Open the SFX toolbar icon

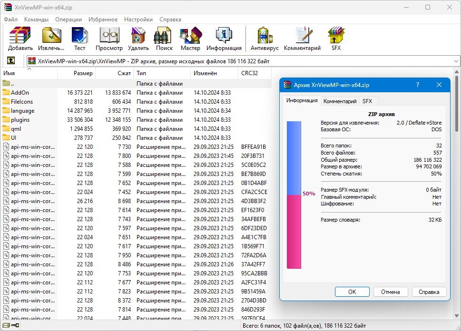click(336, 39)
